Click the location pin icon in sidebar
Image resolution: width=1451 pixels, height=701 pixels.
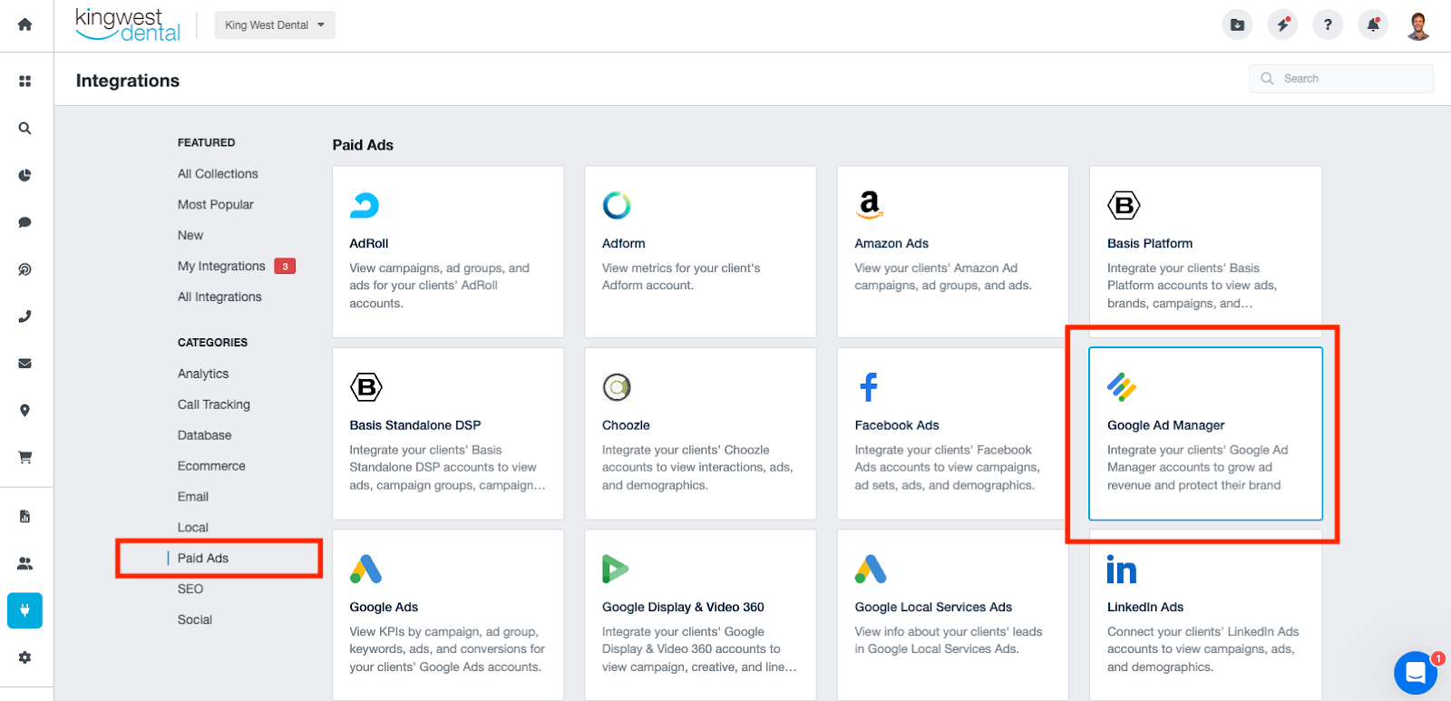pos(25,411)
